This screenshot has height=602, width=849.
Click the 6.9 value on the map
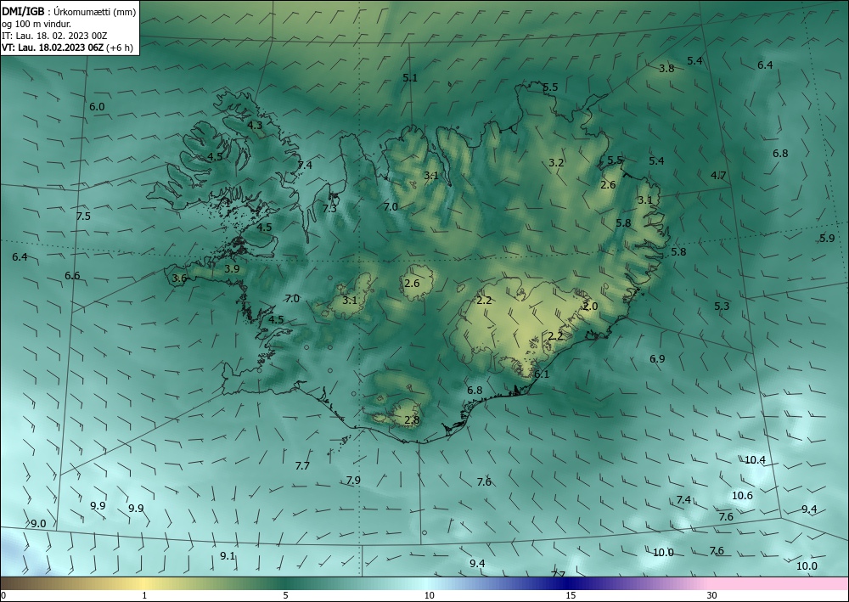tap(657, 359)
